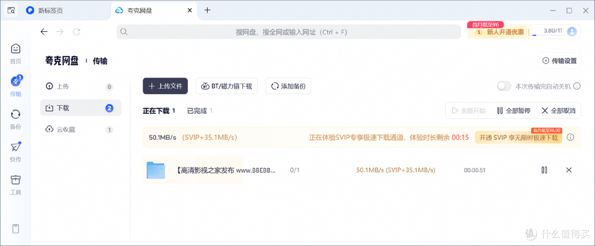This screenshot has width=595, height=246.
Task: Click 全部暂停 button
Action: coord(513,111)
